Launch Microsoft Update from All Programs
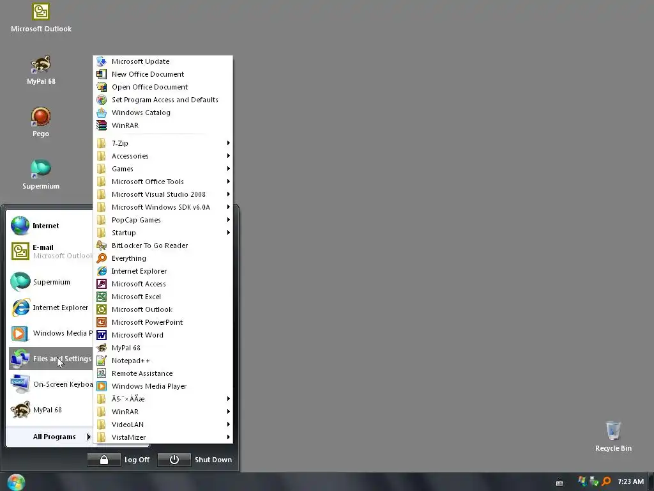Image resolution: width=654 pixels, height=491 pixels. [163, 61]
